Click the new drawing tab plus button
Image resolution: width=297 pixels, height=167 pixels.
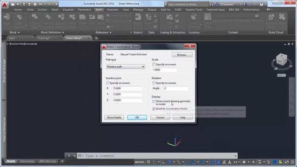point(96,38)
